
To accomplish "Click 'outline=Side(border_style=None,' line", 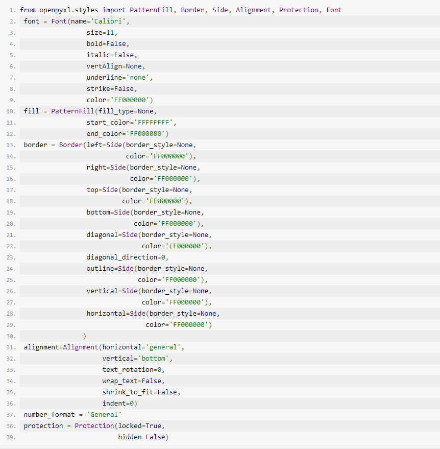I will pyautogui.click(x=147, y=269).
